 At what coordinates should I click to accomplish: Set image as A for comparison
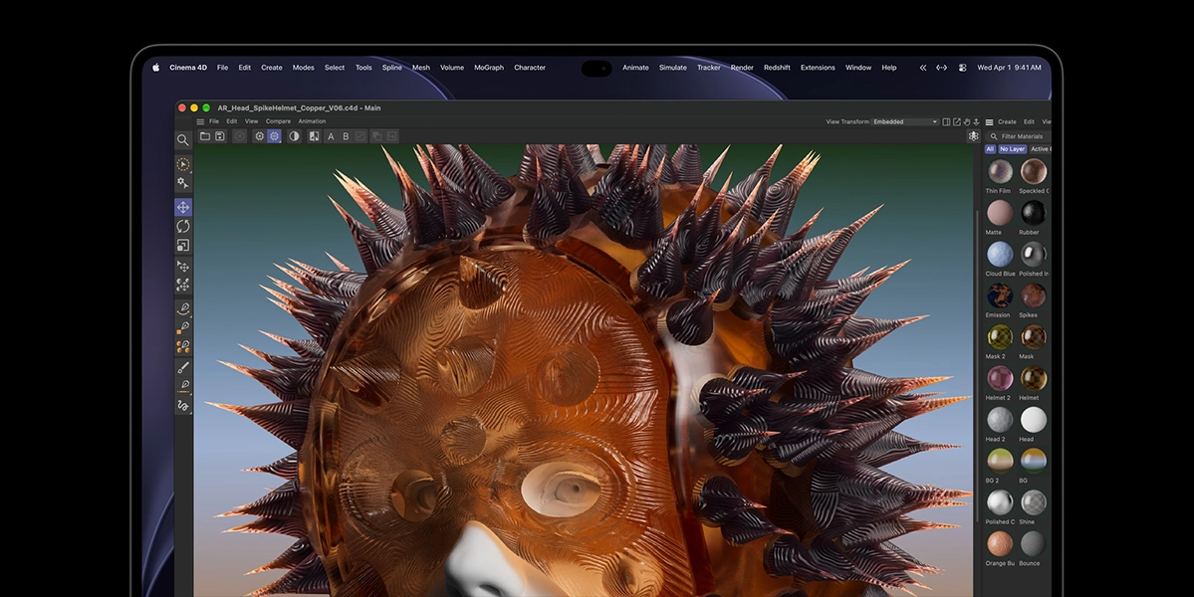[331, 136]
